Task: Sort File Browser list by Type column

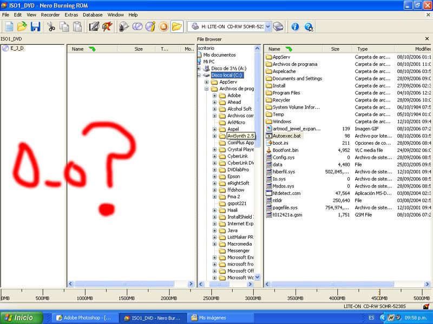Action: point(373,49)
